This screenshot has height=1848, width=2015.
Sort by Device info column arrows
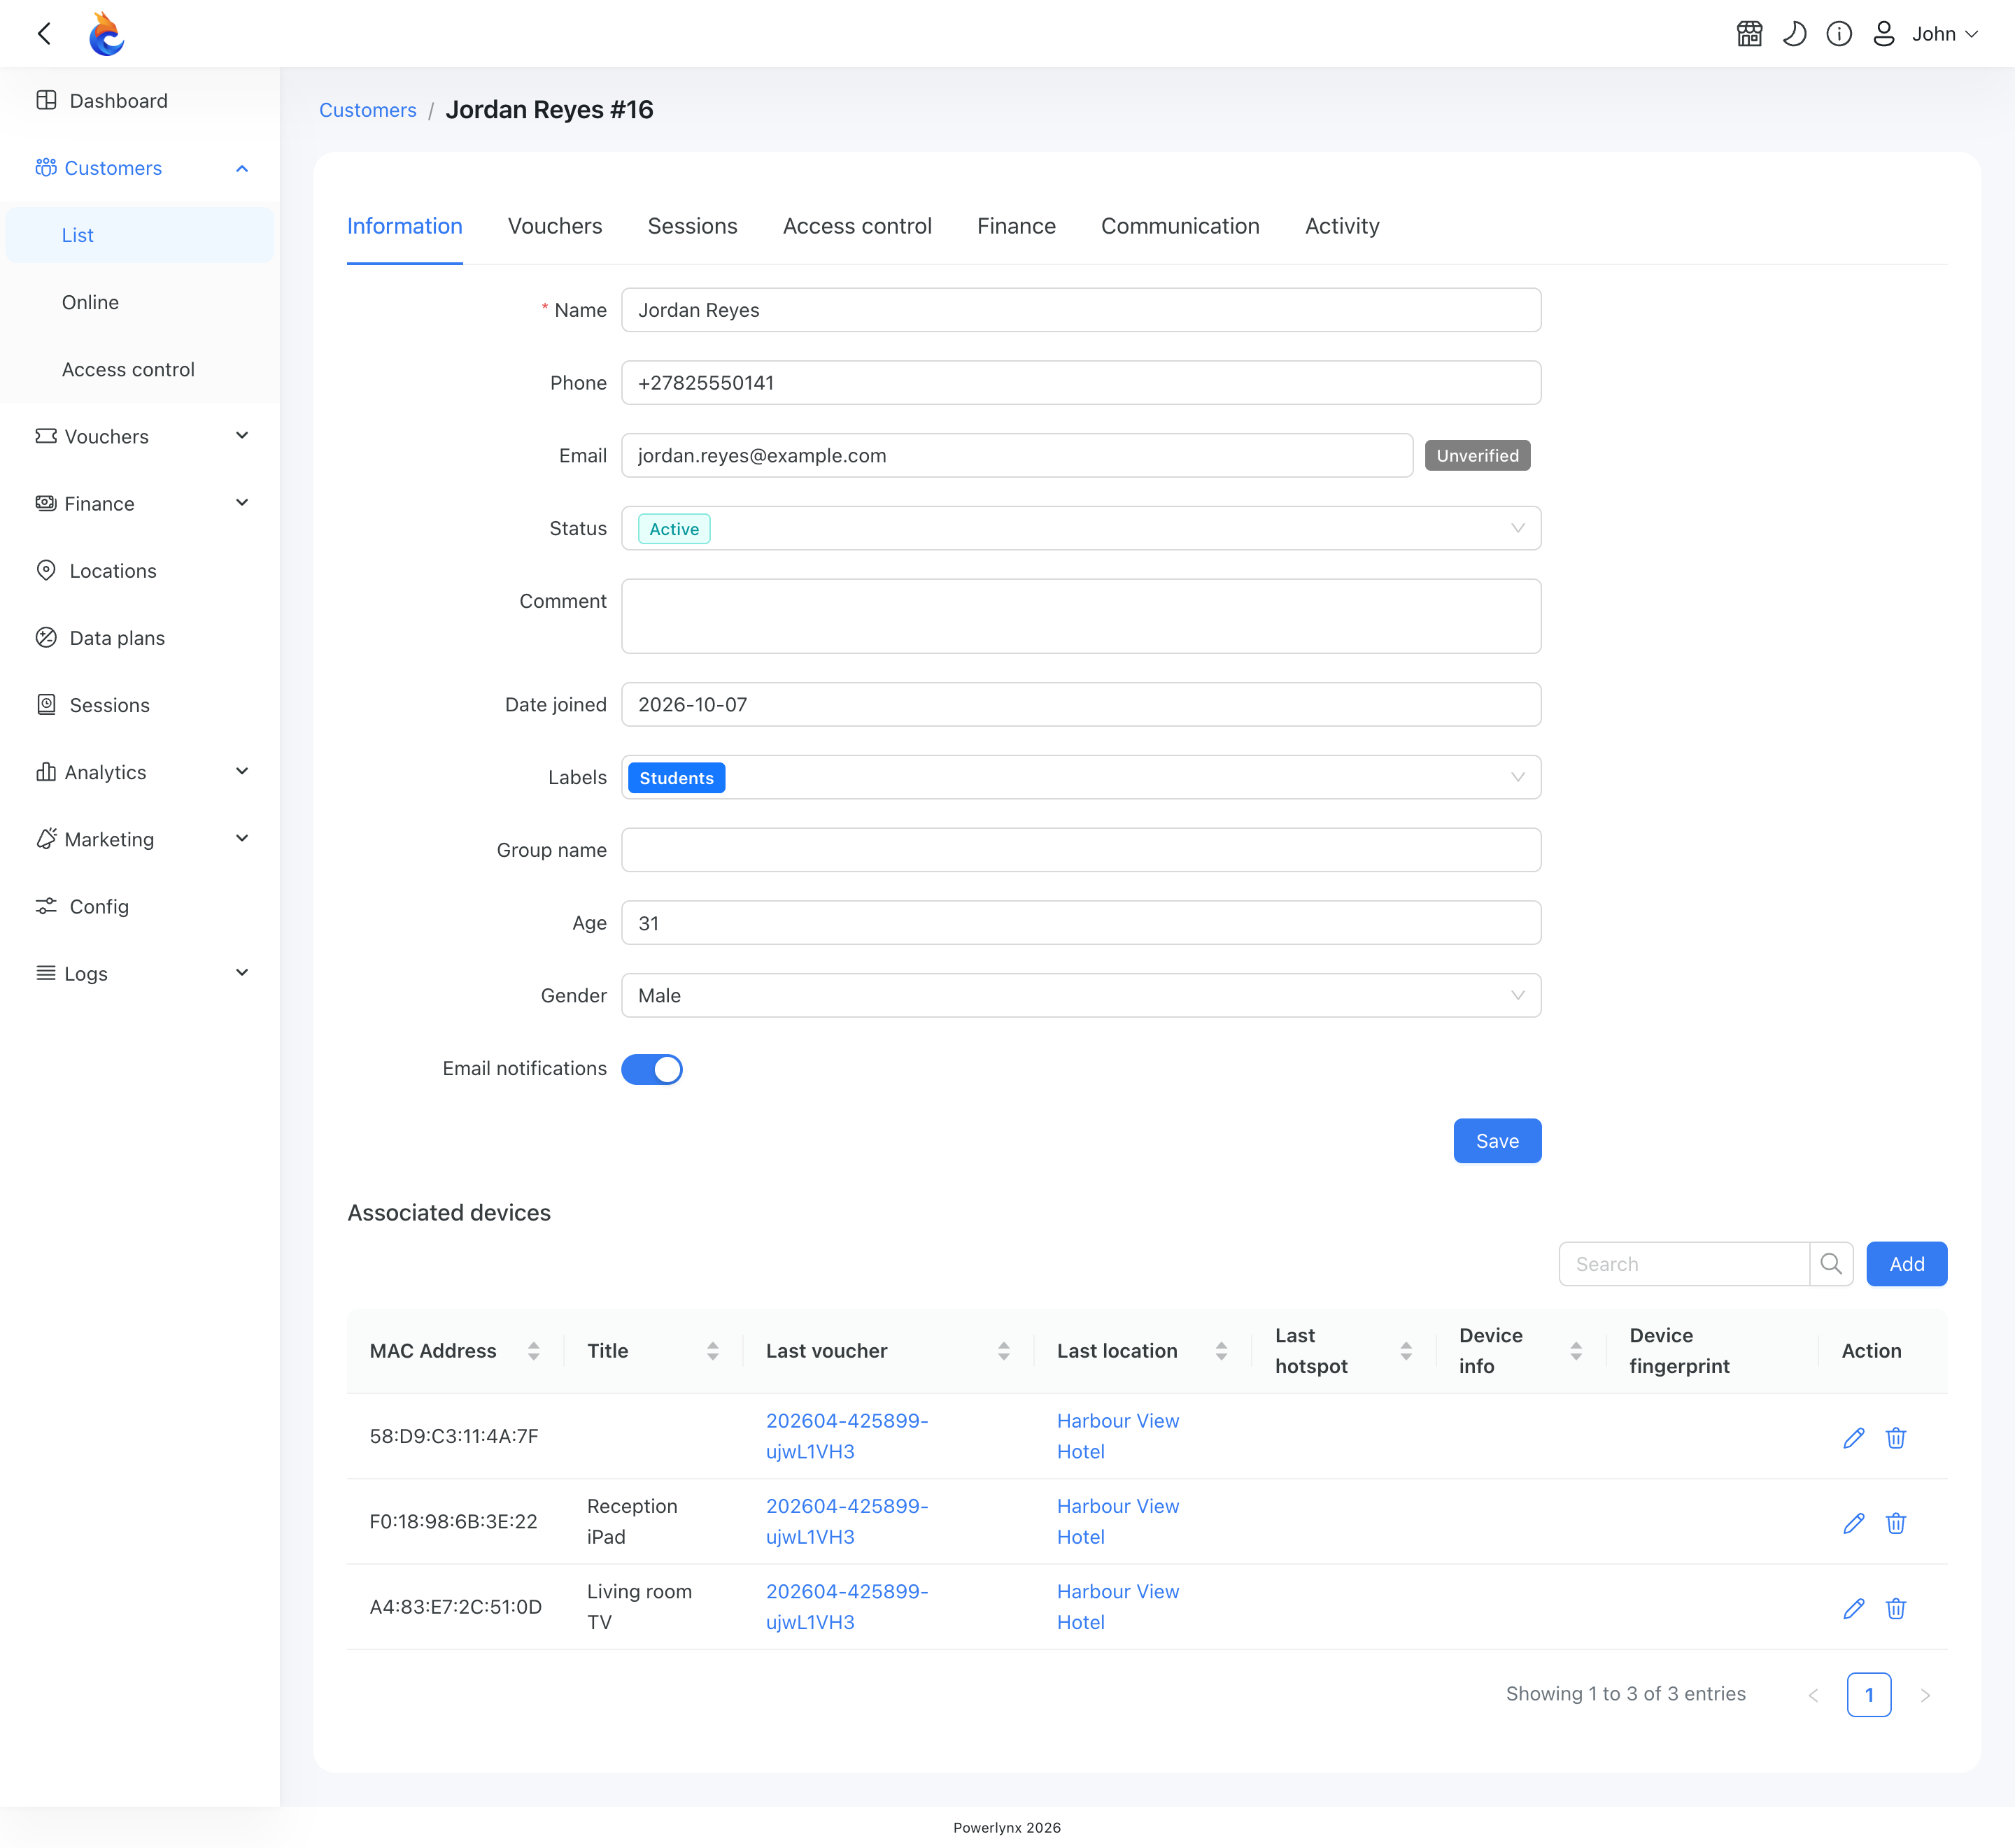click(x=1576, y=1351)
